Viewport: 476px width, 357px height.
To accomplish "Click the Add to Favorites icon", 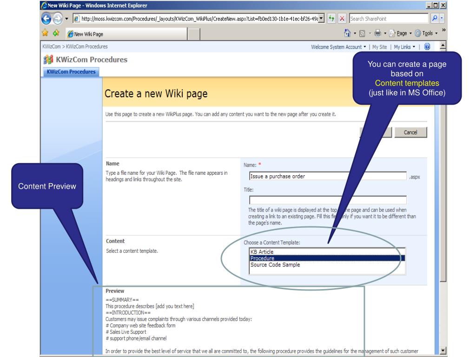I will (56, 33).
